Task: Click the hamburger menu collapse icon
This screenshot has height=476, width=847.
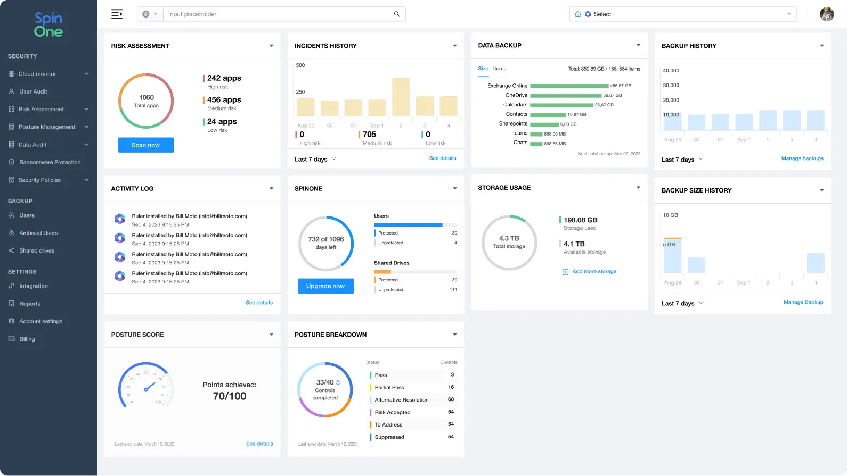Action: [x=117, y=14]
